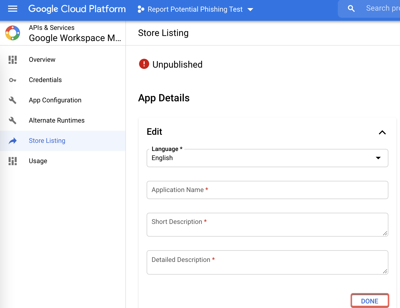
Task: Click the red Unpublished warning icon
Action: (x=144, y=64)
